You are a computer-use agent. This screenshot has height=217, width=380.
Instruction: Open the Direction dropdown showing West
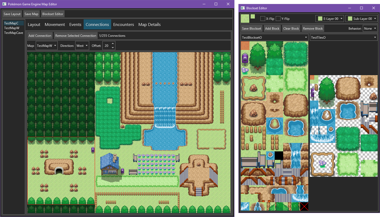point(82,46)
